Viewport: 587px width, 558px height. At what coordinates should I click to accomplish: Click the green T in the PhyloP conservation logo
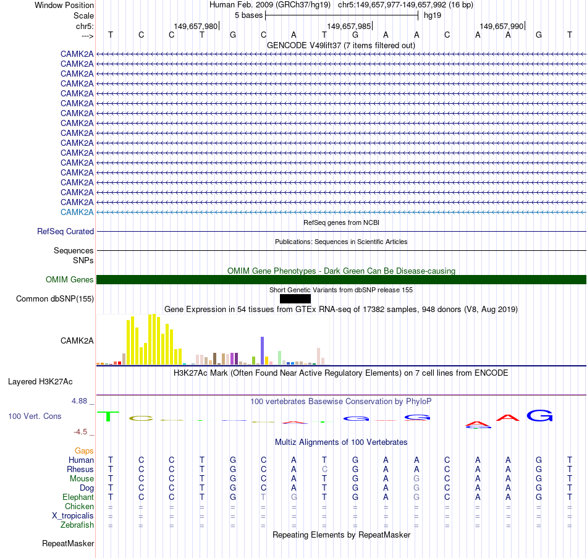pos(108,416)
